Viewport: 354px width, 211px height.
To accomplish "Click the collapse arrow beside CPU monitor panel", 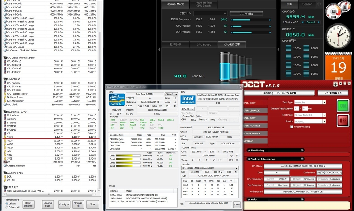I will 278,49.
